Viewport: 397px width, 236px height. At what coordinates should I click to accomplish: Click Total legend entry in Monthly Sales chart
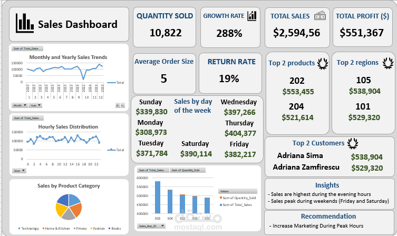(x=115, y=83)
